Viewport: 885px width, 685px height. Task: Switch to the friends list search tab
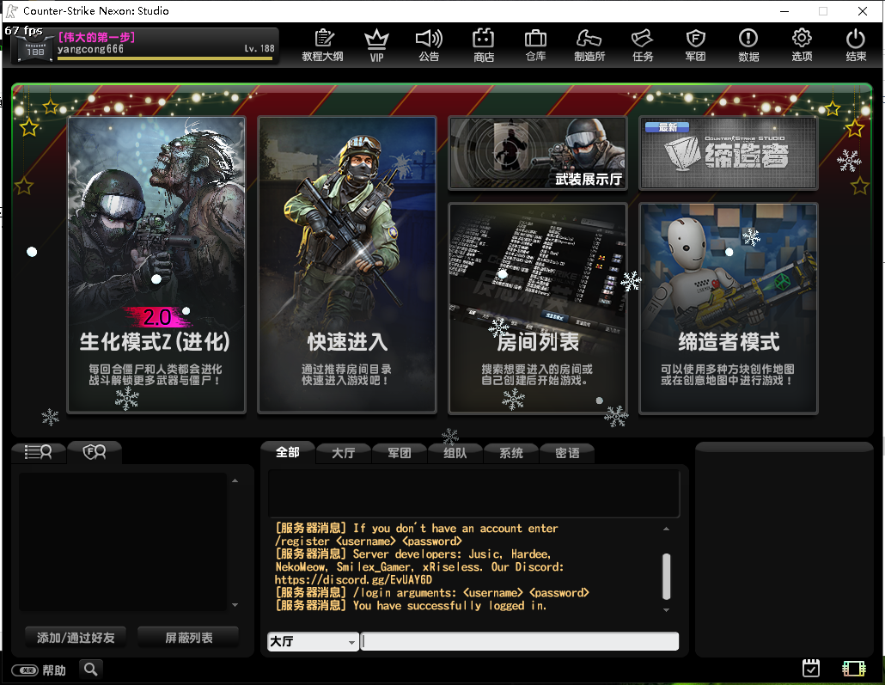39,452
